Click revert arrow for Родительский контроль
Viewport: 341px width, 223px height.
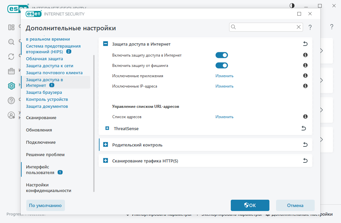[305, 144]
